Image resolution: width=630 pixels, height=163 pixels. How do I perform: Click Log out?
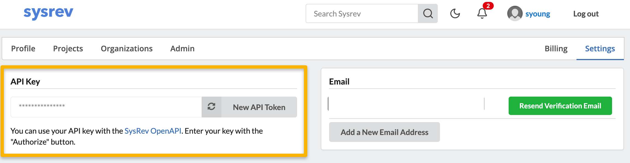586,14
